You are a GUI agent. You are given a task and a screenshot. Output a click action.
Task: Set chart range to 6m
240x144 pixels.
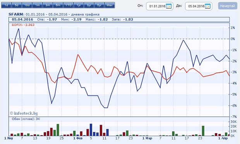[x=58, y=5]
